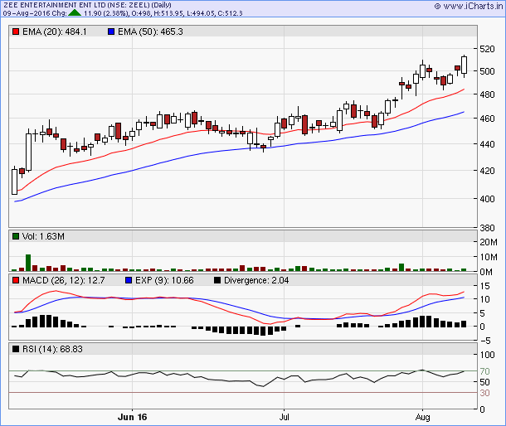
Task: Click the EXP (9): 10.66 label
Action: click(164, 280)
